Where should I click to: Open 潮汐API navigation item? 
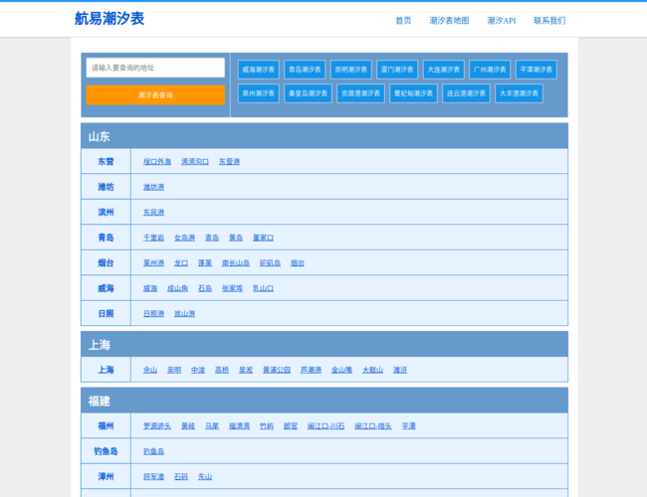(x=502, y=21)
